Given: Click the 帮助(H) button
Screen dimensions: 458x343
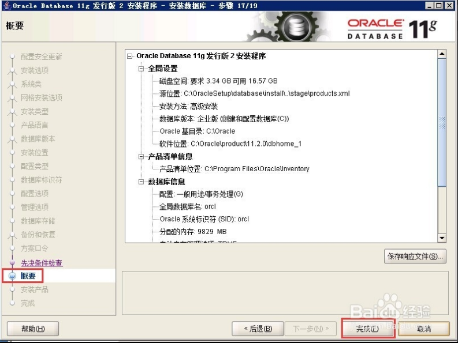Looking at the screenshot, I should (33, 329).
